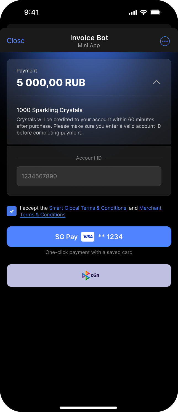This screenshot has width=178, height=412.
Task: Open Smart Glocal Terms & Conditions link
Action: [88, 208]
